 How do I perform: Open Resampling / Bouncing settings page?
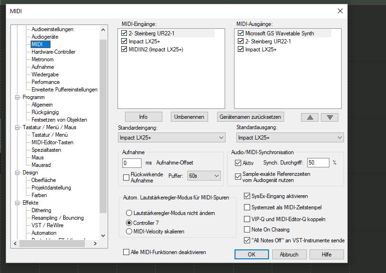tap(58, 218)
